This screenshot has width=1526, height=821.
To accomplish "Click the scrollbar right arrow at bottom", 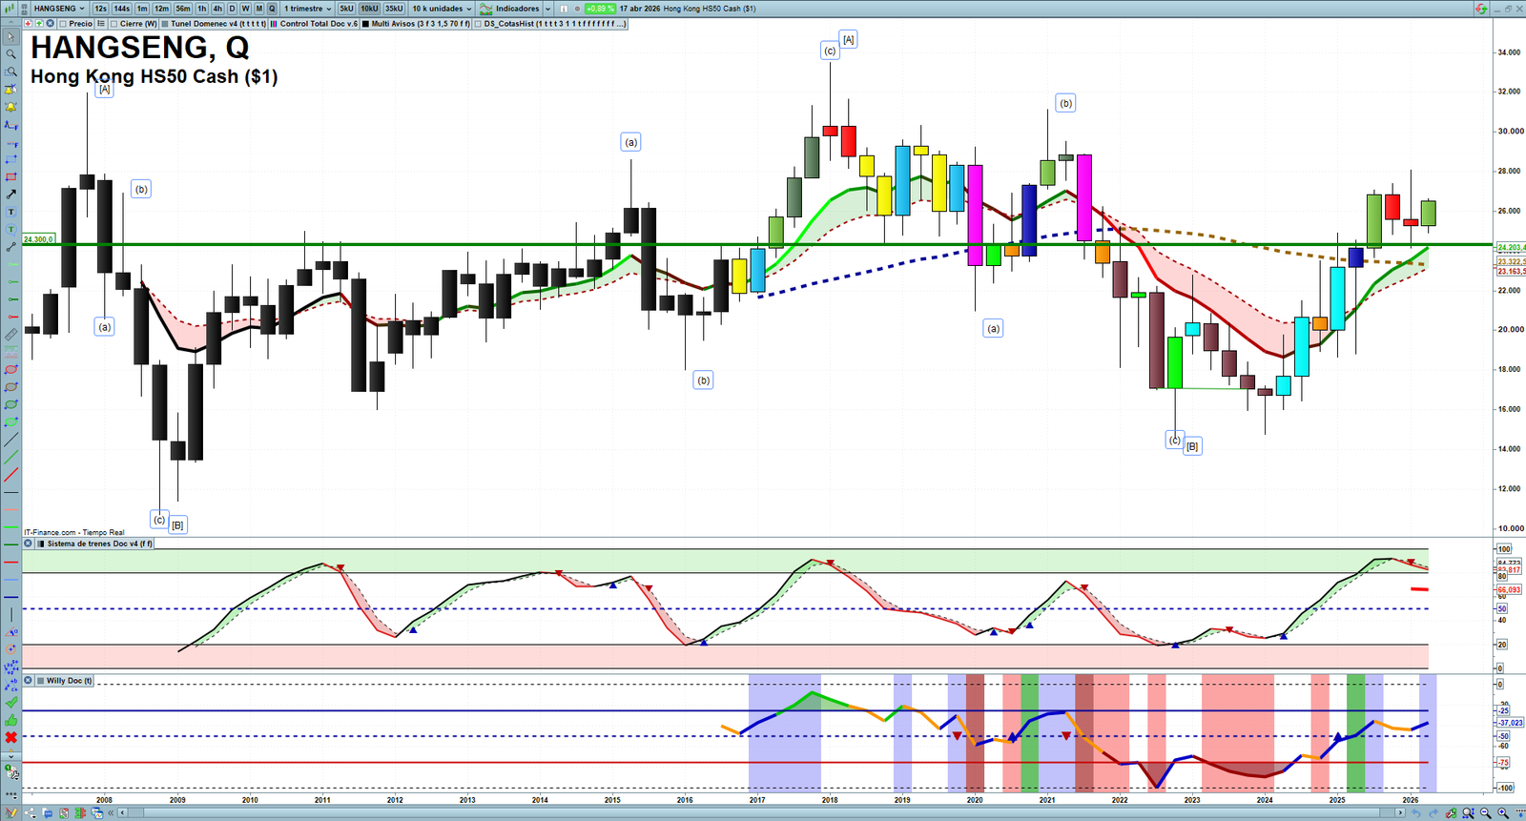I will click(x=1400, y=813).
